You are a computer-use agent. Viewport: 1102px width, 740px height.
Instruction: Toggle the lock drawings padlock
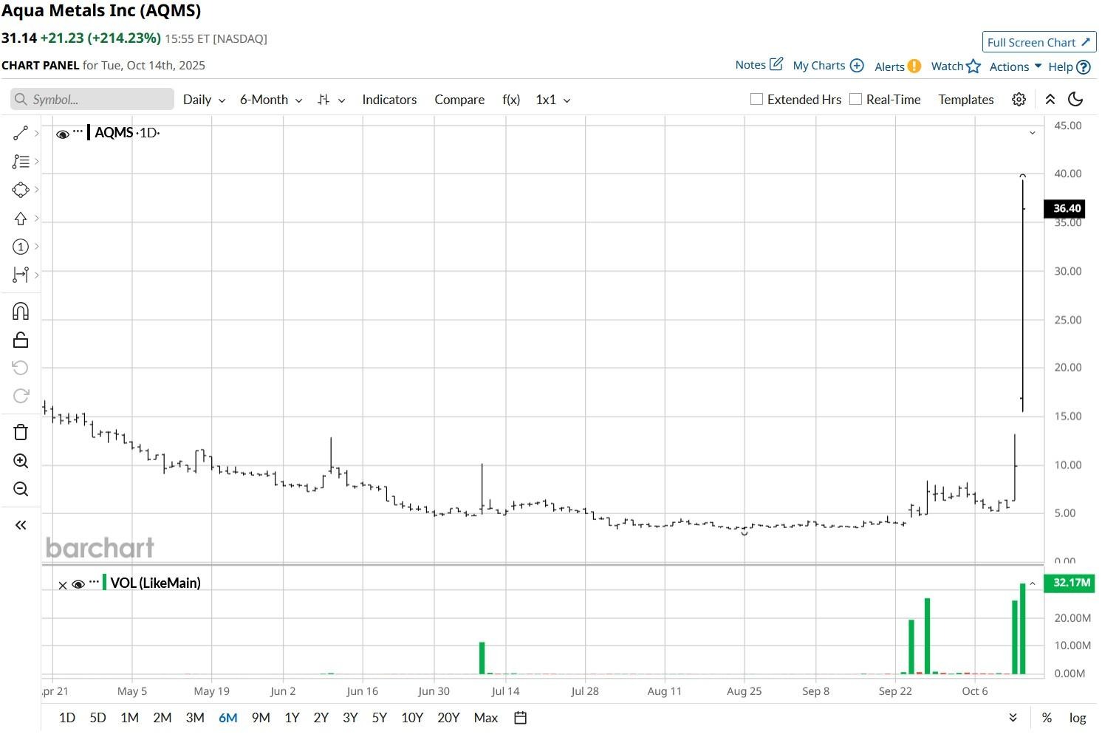tap(21, 340)
